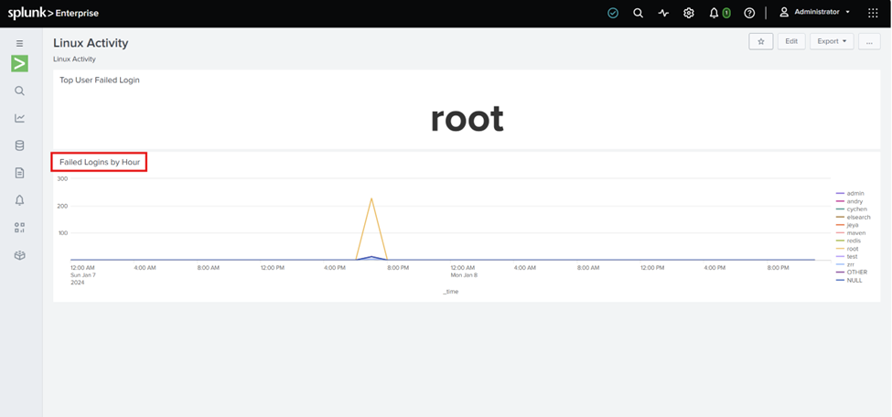Open the more actions ellipsis button
Viewport: 892px width, 417px height.
(869, 41)
